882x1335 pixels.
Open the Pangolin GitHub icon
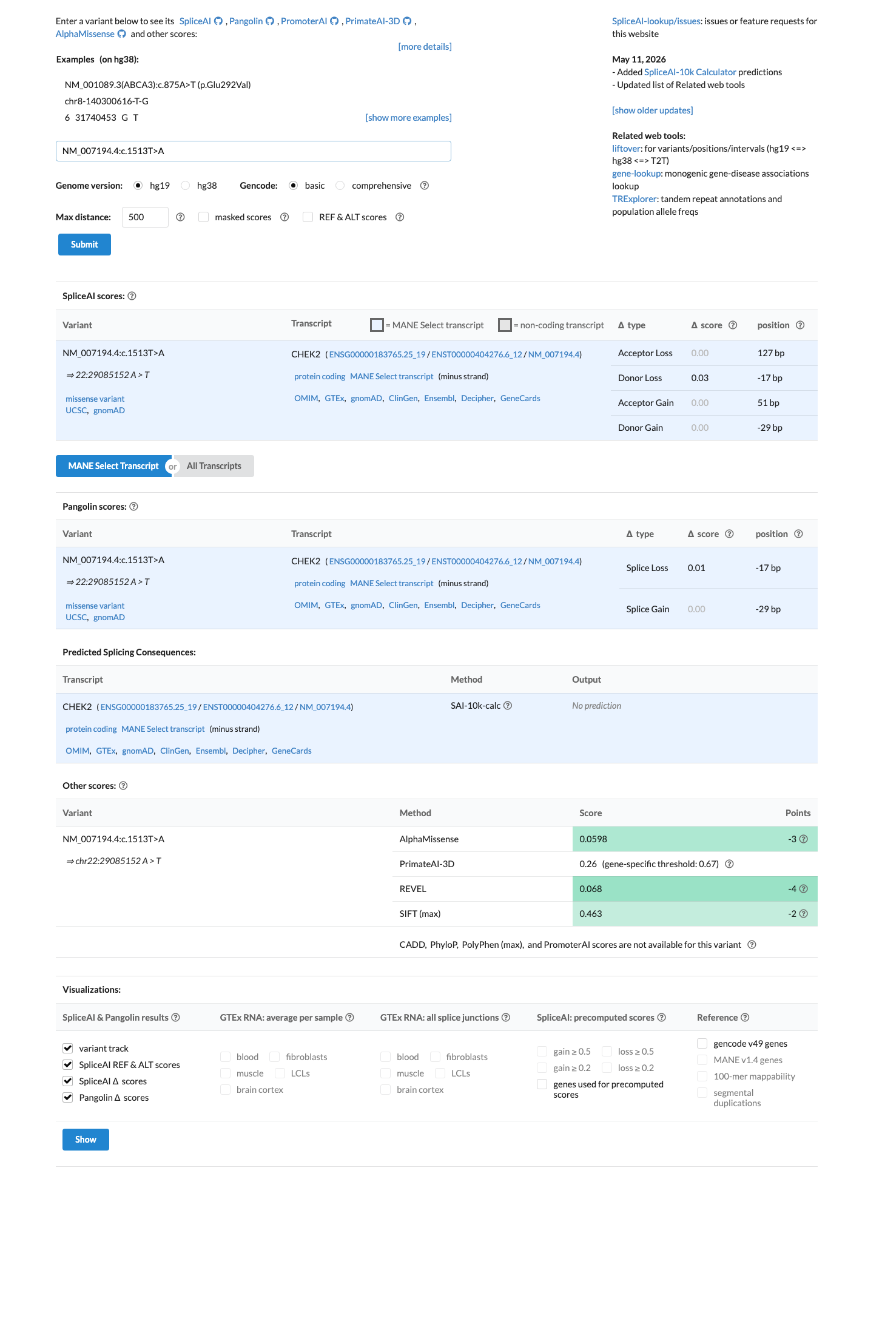tap(270, 21)
